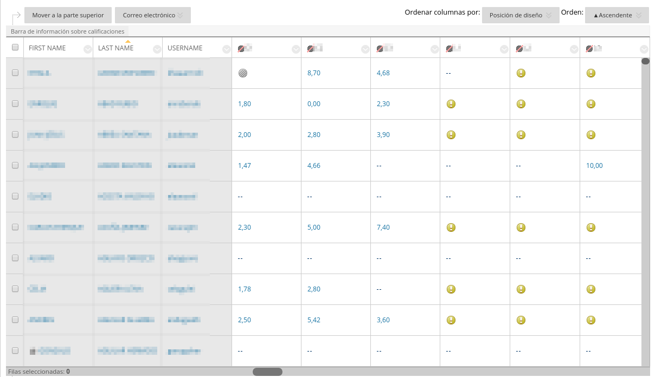Expand the Ascendente order dropdown
The image size is (655, 377).
click(x=617, y=15)
